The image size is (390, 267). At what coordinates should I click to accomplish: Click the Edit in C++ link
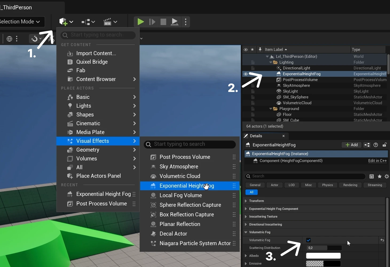pos(377,161)
